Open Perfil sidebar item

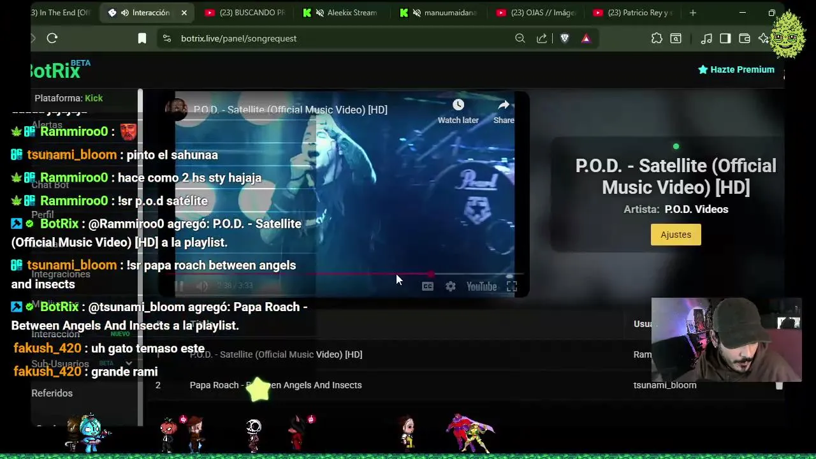43,215
